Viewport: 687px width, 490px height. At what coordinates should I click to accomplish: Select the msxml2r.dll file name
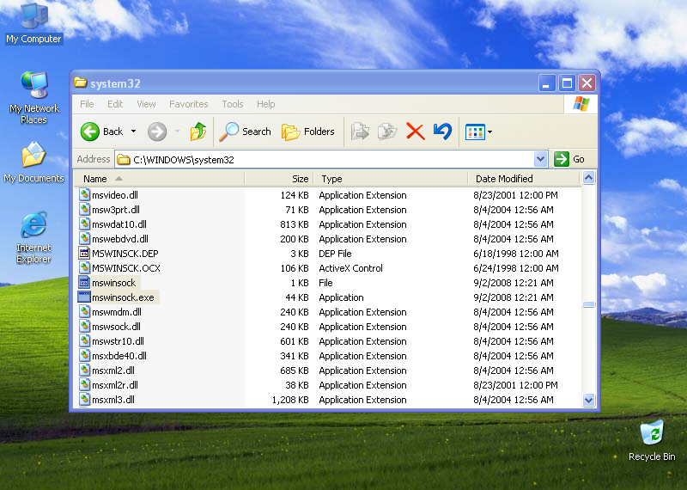pos(115,385)
